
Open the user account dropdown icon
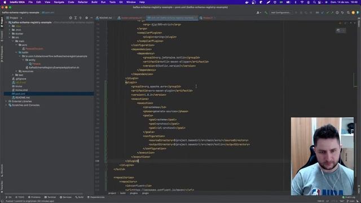click(258, 12)
